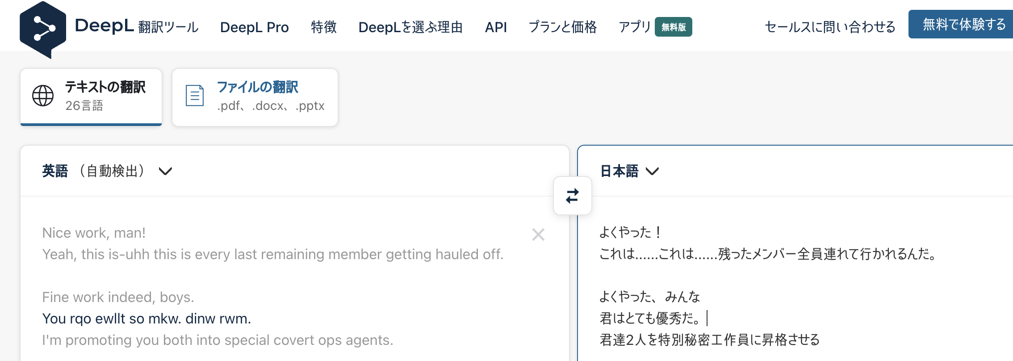Open the API navigation link

pyautogui.click(x=496, y=27)
